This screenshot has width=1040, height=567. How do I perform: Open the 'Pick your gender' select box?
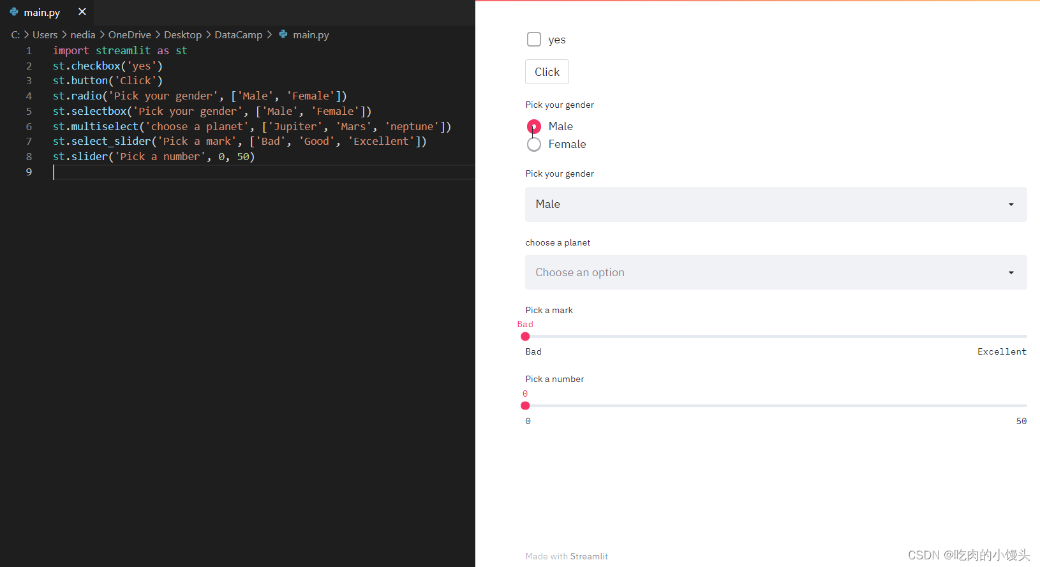coord(776,204)
